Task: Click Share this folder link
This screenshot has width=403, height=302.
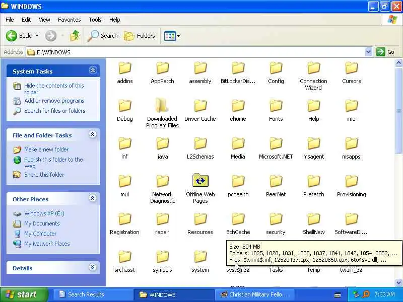Action: click(x=44, y=175)
